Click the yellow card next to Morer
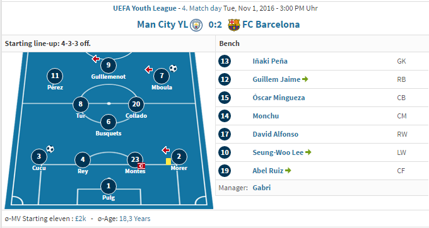Viewport: 429px width, 228px height. click(168, 162)
